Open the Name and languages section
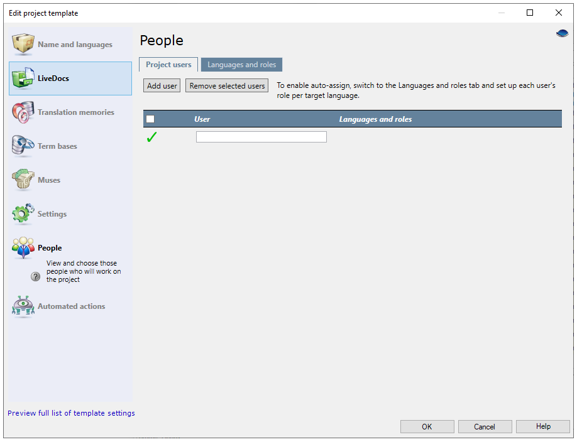The image size is (577, 442). (x=23, y=44)
